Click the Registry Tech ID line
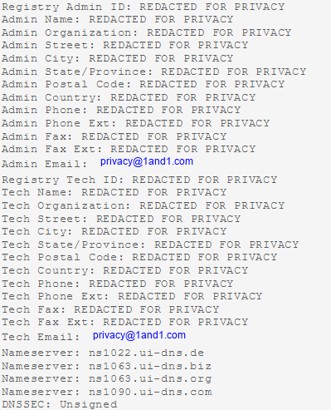 [x=139, y=180]
